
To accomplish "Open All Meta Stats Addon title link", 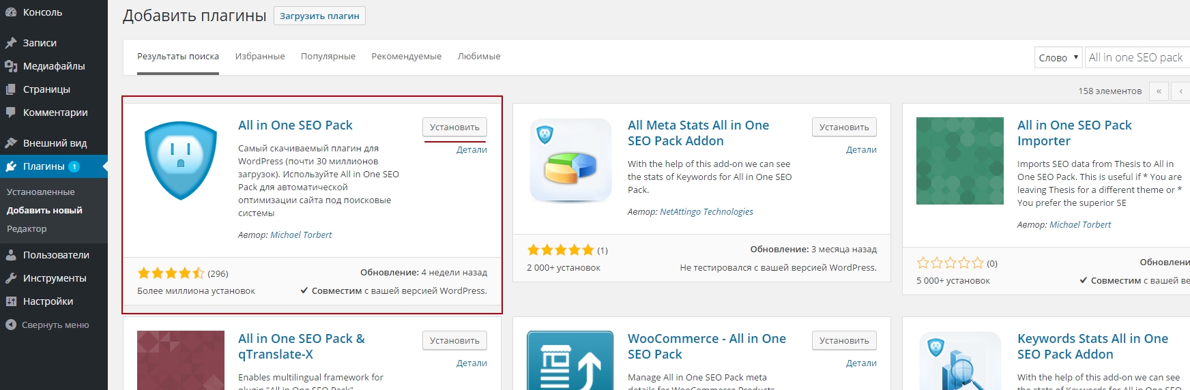I will pos(698,133).
